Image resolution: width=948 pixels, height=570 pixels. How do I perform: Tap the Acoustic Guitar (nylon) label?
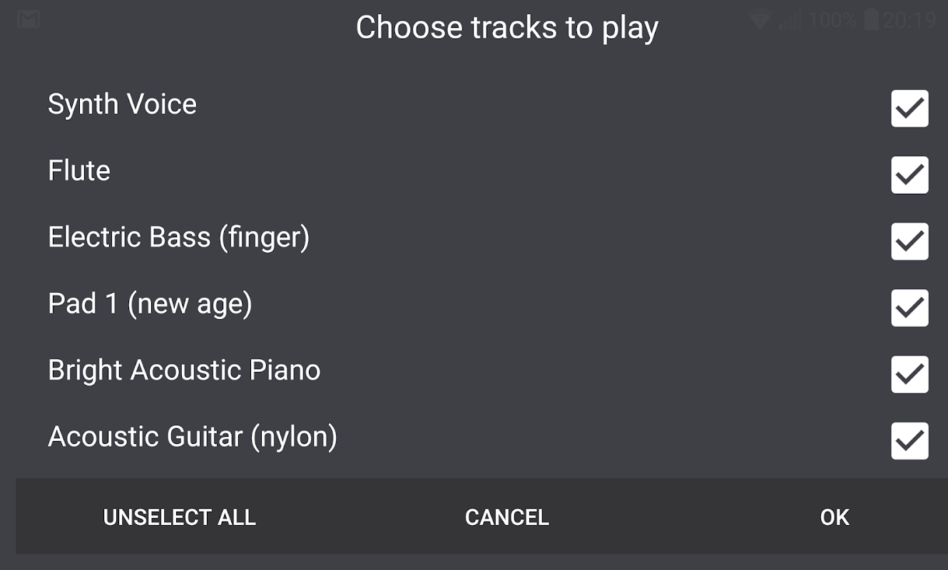point(193,437)
